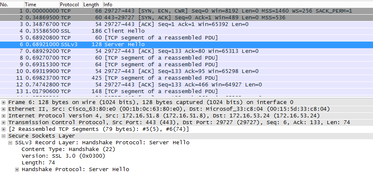373x182 pixels.
Task: Sort packets by the Time column header
Action: 31,4
